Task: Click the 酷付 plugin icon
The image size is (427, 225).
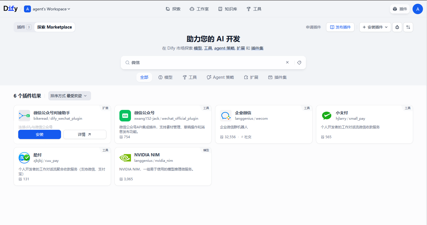Action: (x=24, y=158)
